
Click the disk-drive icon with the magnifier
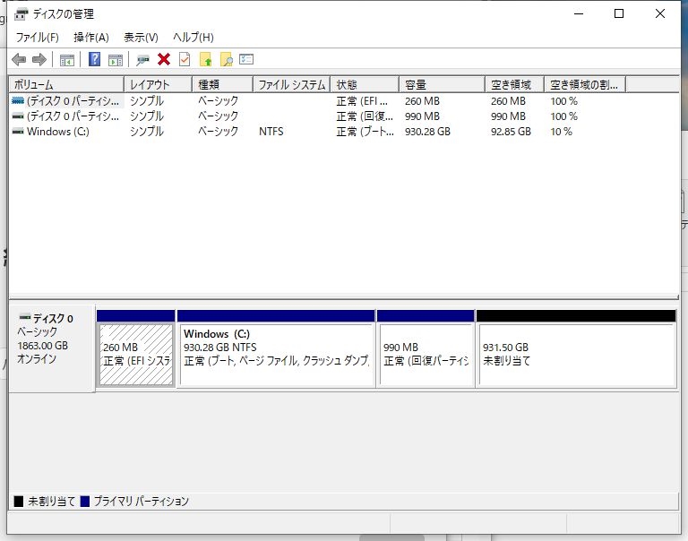142,60
